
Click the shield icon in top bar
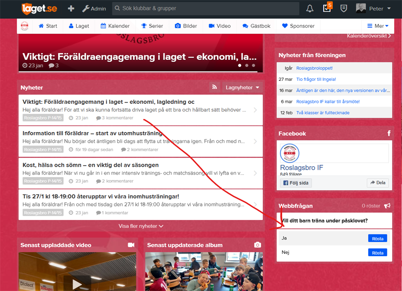[x=344, y=8]
